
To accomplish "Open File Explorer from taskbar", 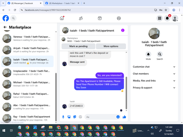I will [51, 128].
